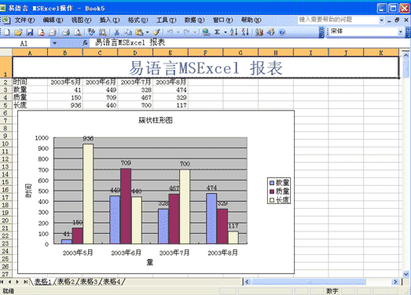Open the Paste options dropdown arrow
This screenshot has height=295, width=411.
(x=147, y=32)
